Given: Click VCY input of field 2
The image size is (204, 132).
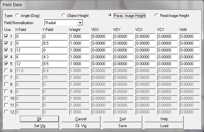Looking at the screenshot, I should (167, 43).
